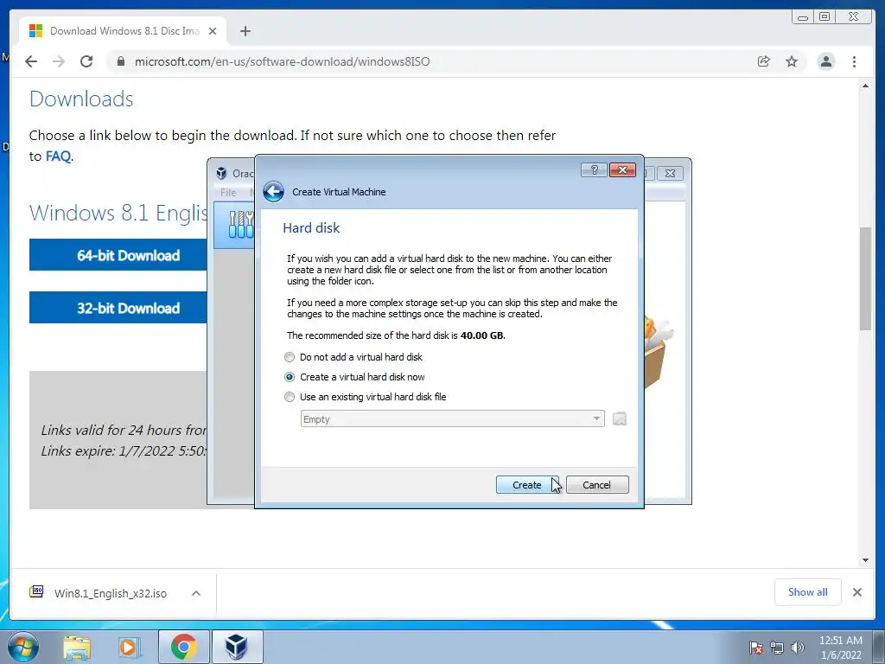Click the address bar URL
The height and width of the screenshot is (664, 885).
tap(282, 61)
